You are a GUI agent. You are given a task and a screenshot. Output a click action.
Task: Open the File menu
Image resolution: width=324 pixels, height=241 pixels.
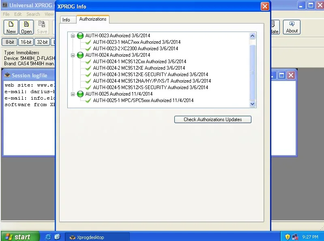(x=6, y=14)
